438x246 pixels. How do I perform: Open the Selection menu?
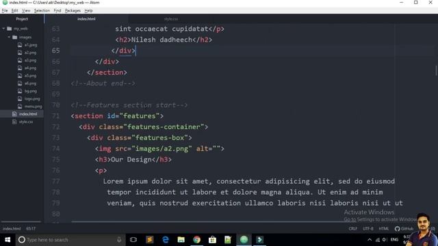(x=42, y=11)
